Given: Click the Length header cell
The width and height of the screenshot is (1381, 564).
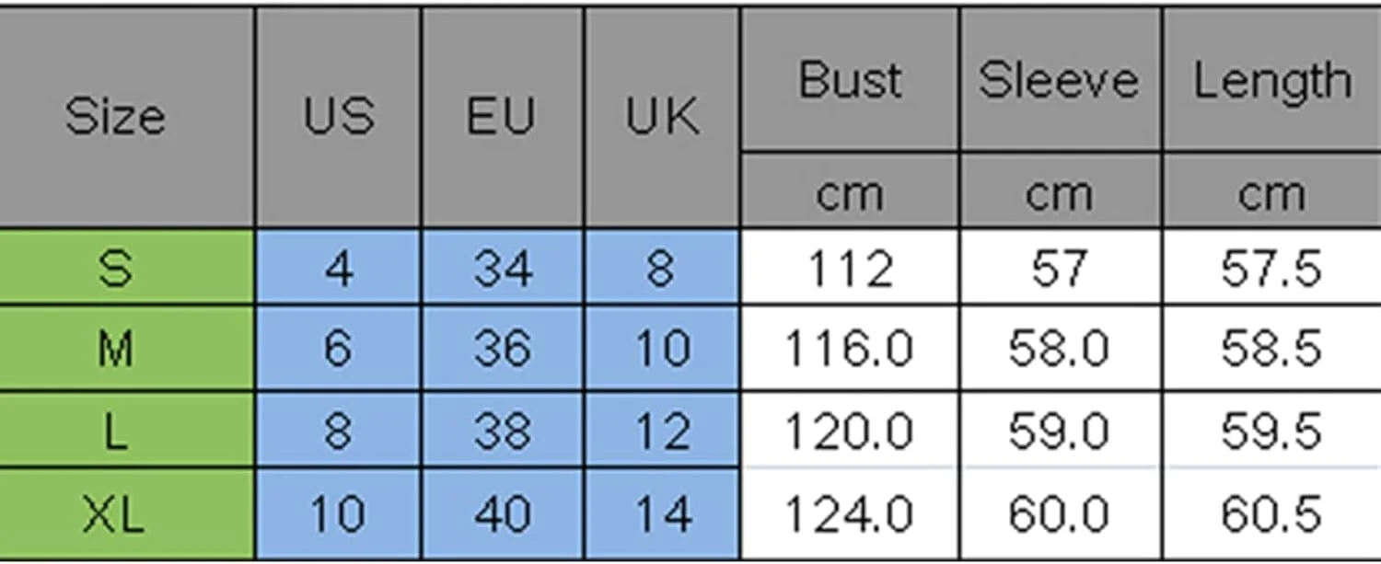Looking at the screenshot, I should [1272, 81].
